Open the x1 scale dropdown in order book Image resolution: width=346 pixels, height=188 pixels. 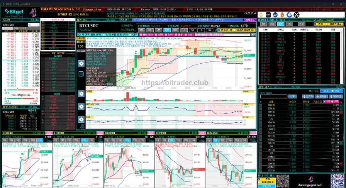coord(33,25)
